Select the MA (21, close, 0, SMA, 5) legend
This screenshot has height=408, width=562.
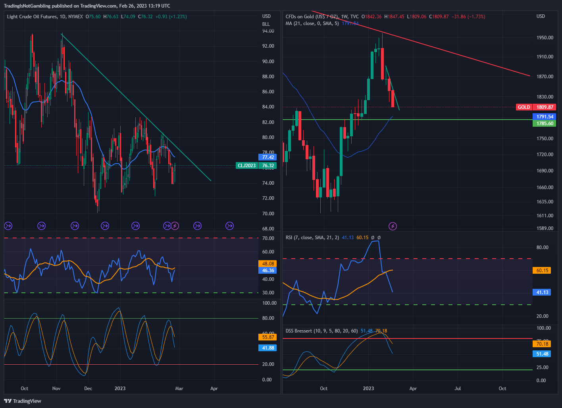pos(312,23)
